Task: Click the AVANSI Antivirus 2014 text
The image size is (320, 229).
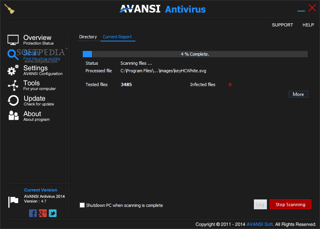Action: pyautogui.click(x=44, y=196)
